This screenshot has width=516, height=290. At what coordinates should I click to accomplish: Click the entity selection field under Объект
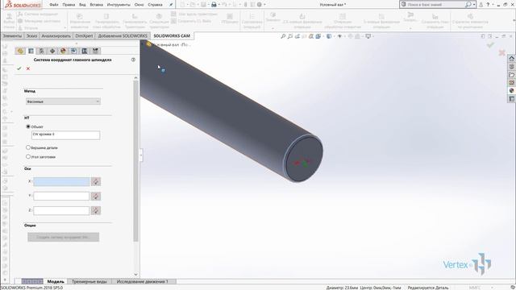66,135
